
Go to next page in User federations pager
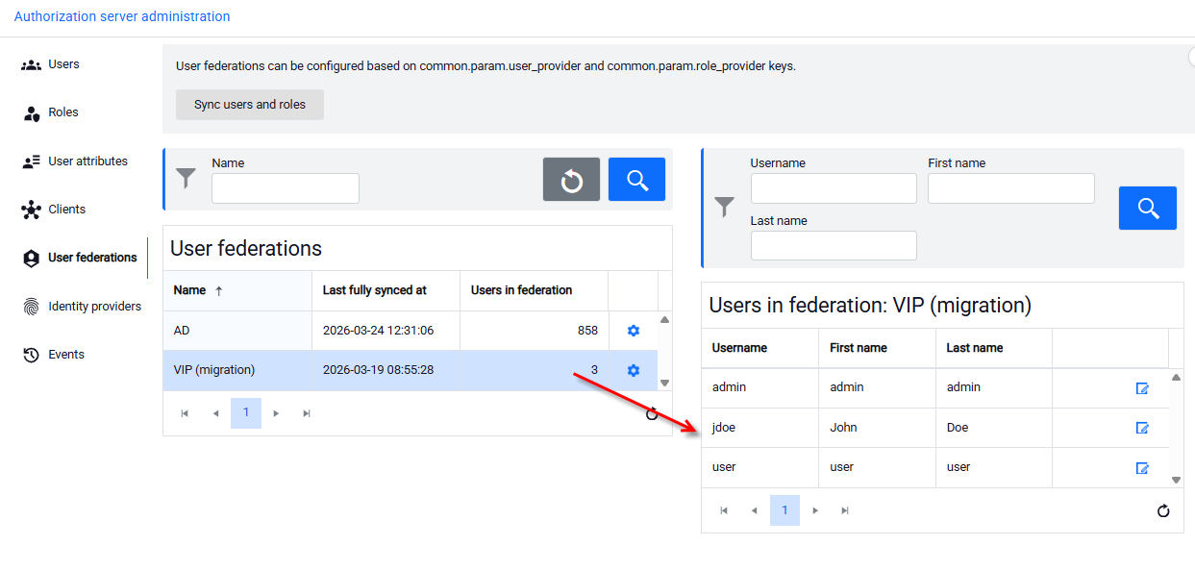click(x=276, y=413)
